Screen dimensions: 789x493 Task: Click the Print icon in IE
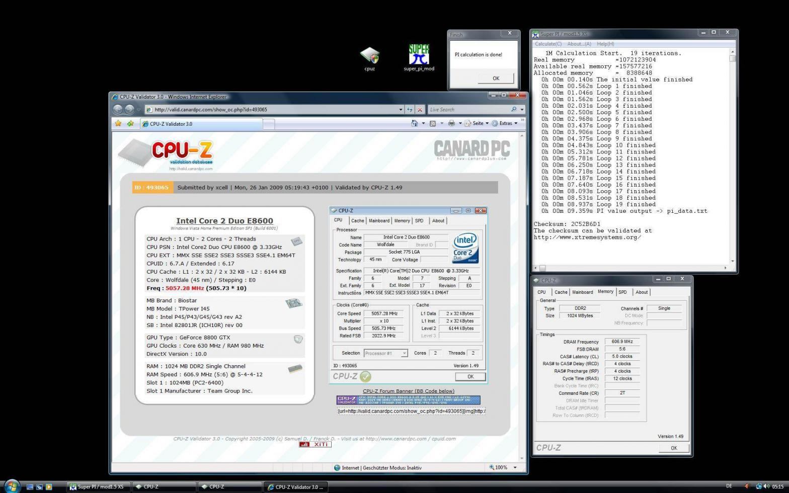451,123
